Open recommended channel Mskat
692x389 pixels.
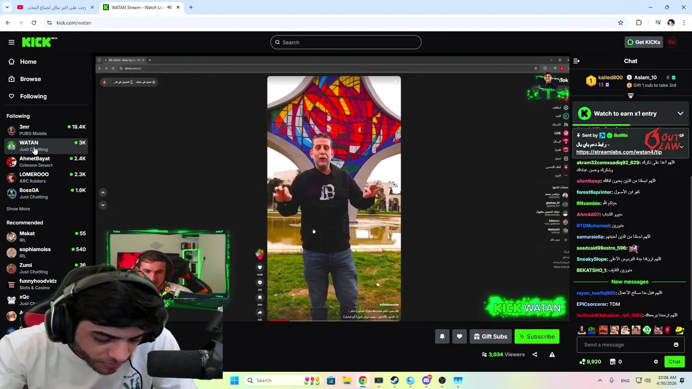[x=46, y=237]
